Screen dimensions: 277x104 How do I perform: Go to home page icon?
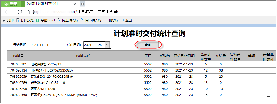point(27,12)
